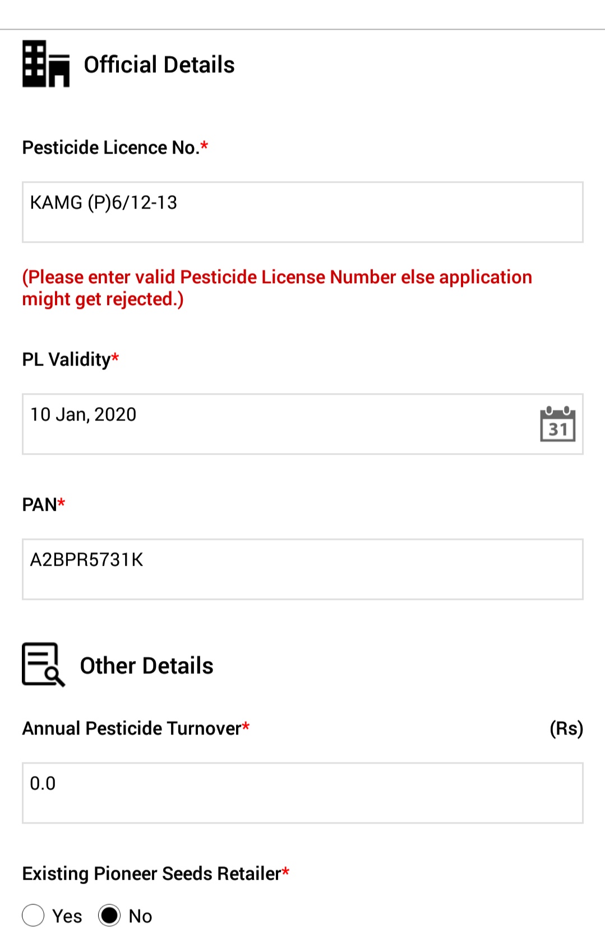Tap the Other Details document search icon

tap(44, 664)
